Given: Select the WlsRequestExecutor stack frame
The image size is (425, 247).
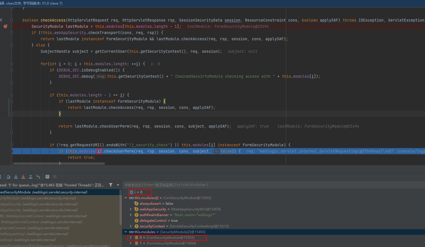Looking at the screenshot, I should (x=60, y=246).
